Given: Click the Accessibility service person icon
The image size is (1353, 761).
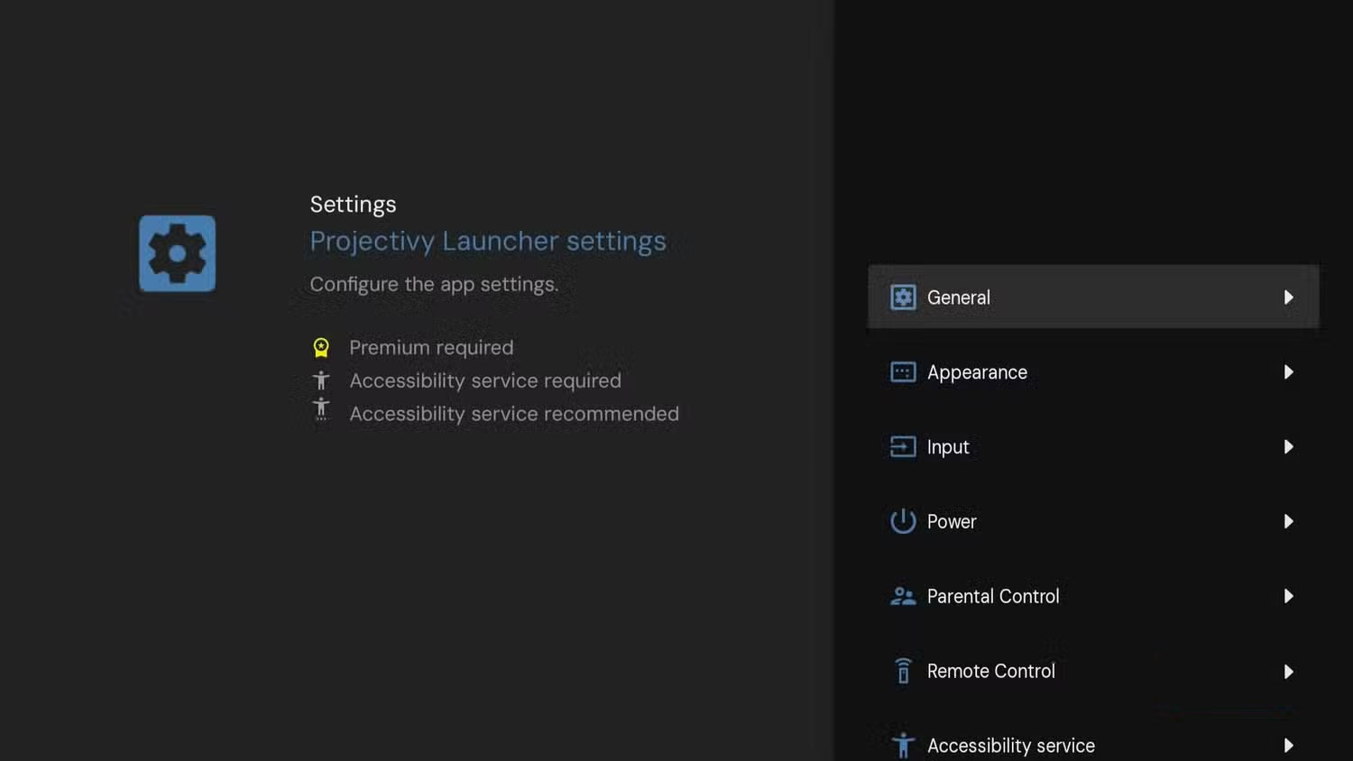Looking at the screenshot, I should (x=902, y=744).
